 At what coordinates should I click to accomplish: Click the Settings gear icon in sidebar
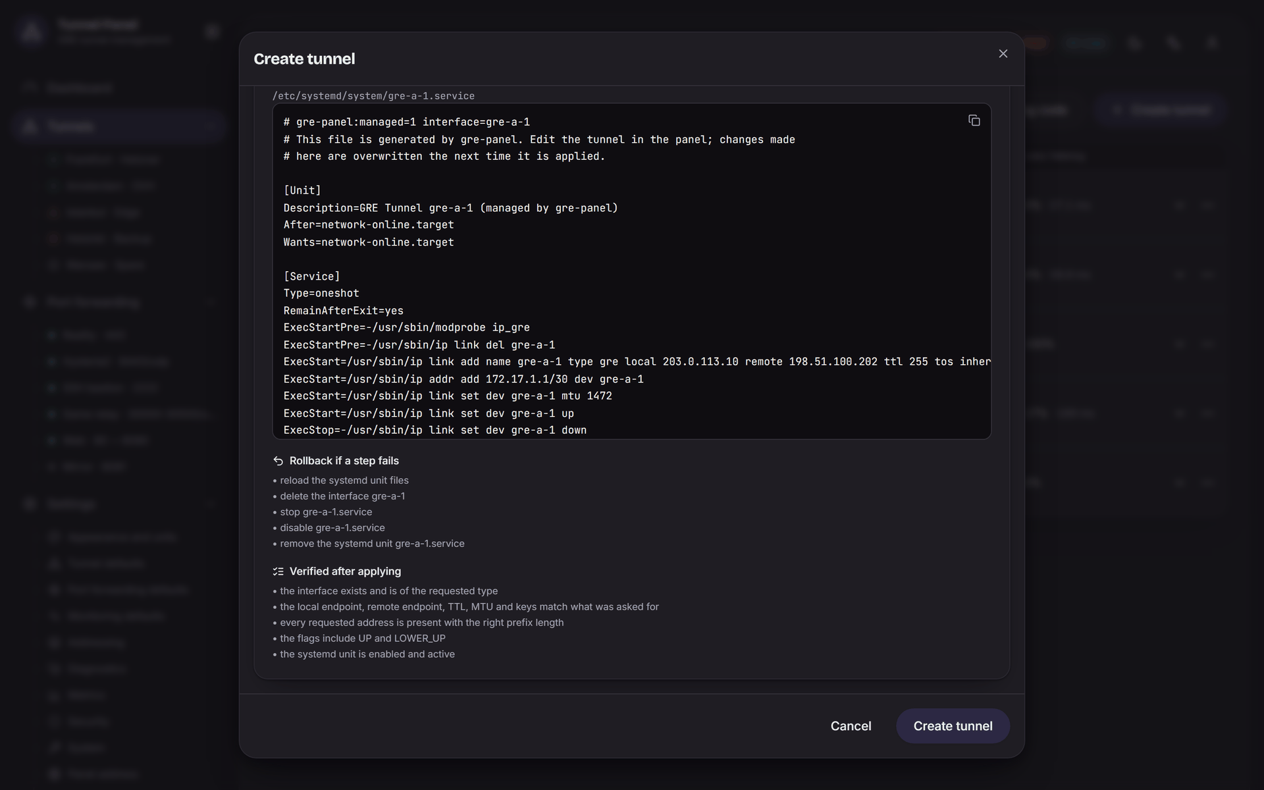[x=30, y=504]
